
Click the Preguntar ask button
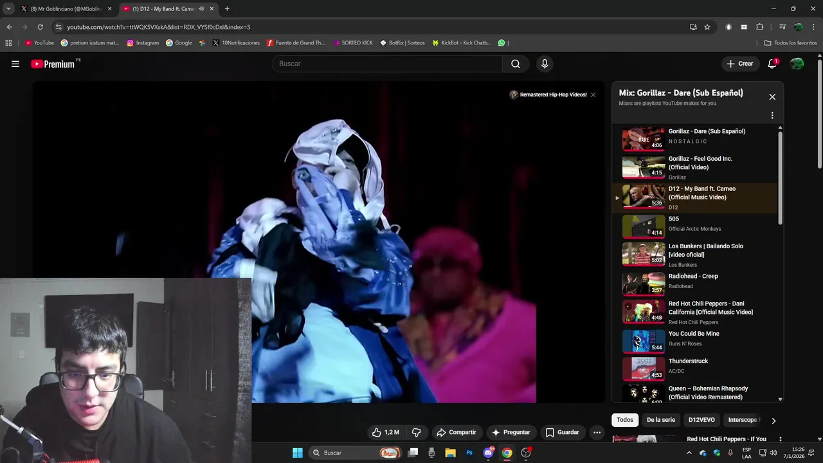click(x=511, y=432)
